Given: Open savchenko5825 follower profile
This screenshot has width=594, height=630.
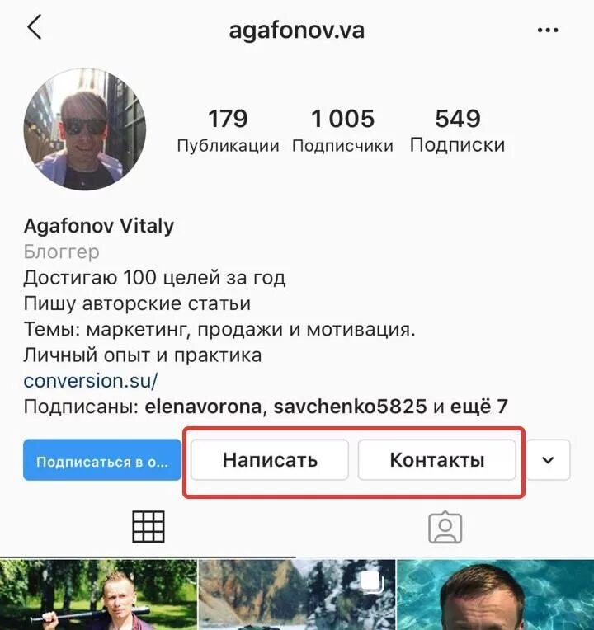Looking at the screenshot, I should (x=350, y=407).
